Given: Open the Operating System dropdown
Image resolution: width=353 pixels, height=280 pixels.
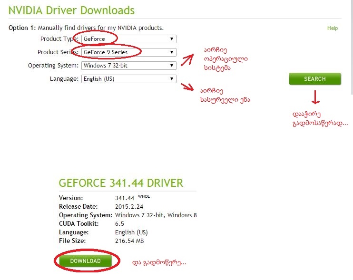Looking at the screenshot, I should tap(129, 66).
